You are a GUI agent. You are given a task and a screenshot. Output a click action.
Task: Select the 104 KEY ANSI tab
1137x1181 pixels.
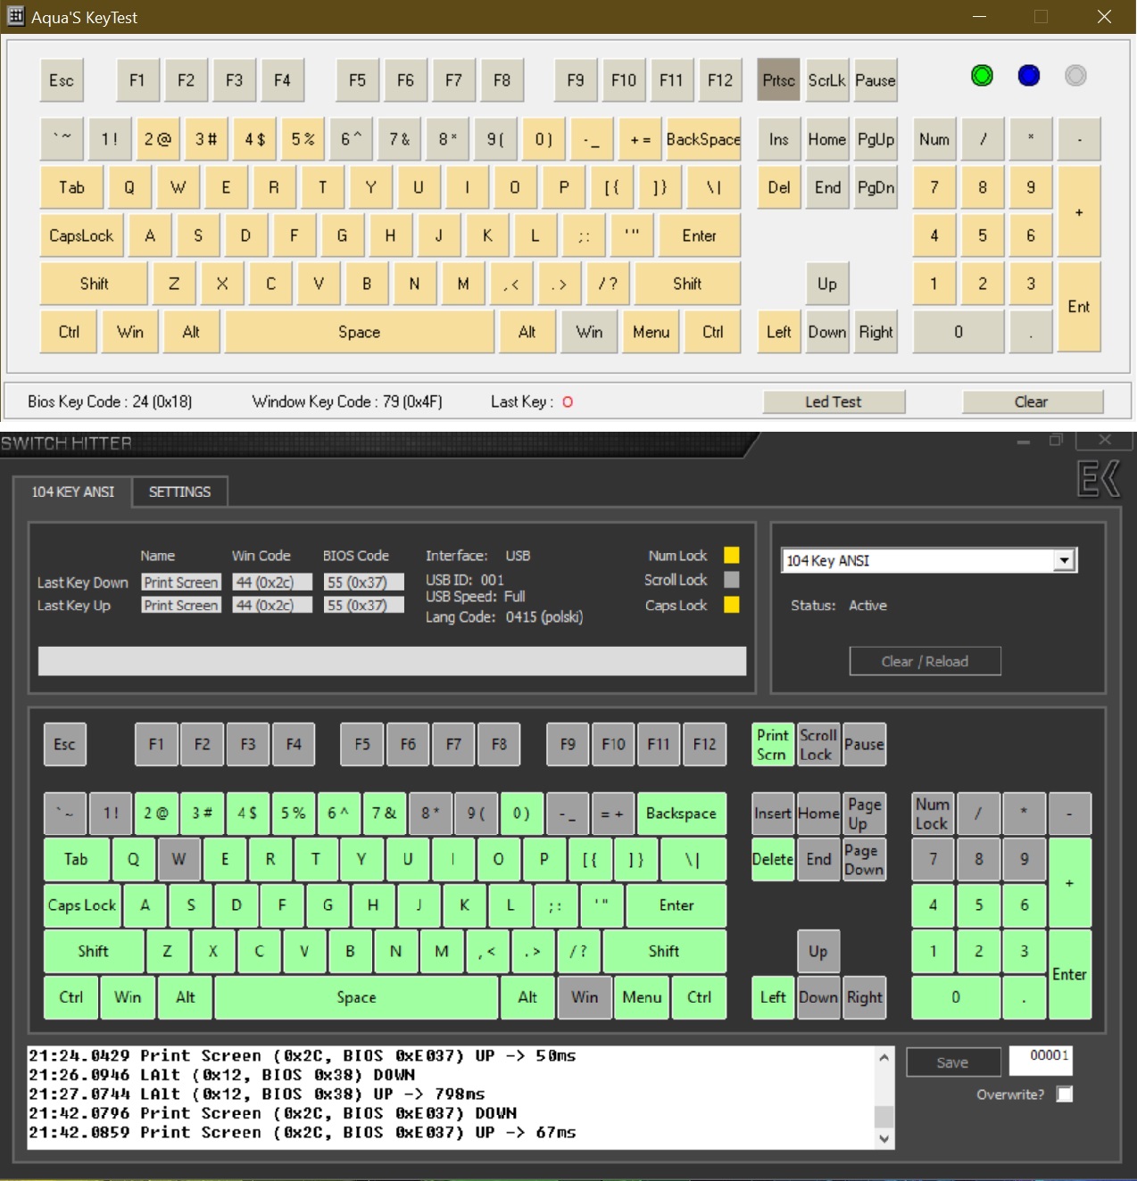[73, 491]
